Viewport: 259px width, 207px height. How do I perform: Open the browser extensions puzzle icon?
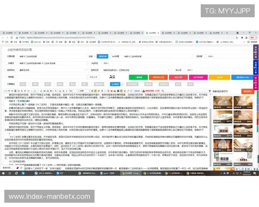[242, 38]
